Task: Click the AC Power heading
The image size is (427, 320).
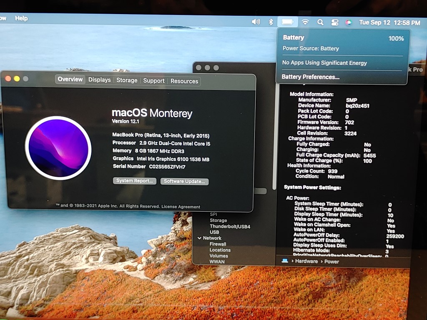Action: pos(298,198)
